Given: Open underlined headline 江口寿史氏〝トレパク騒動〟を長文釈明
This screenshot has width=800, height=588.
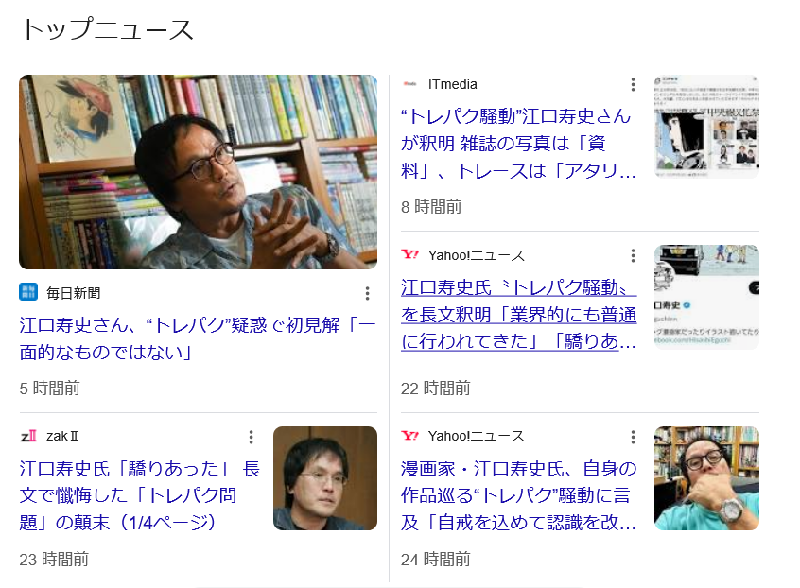Looking at the screenshot, I should point(518,314).
